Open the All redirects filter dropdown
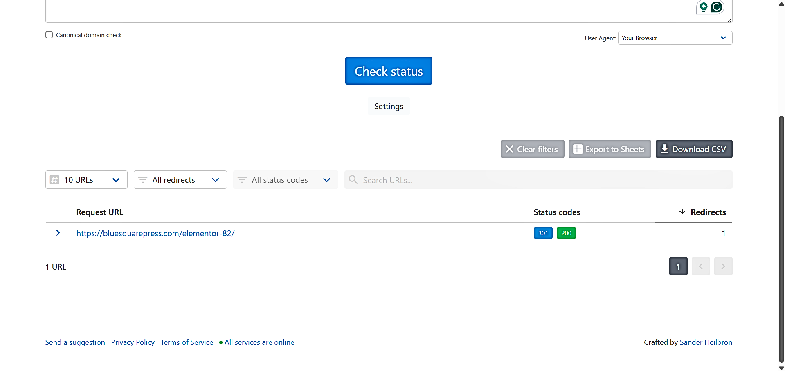The width and height of the screenshot is (785, 371). [180, 180]
